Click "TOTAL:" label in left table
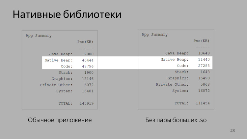This screenshot has height=139, width=247. pyautogui.click(x=66, y=103)
